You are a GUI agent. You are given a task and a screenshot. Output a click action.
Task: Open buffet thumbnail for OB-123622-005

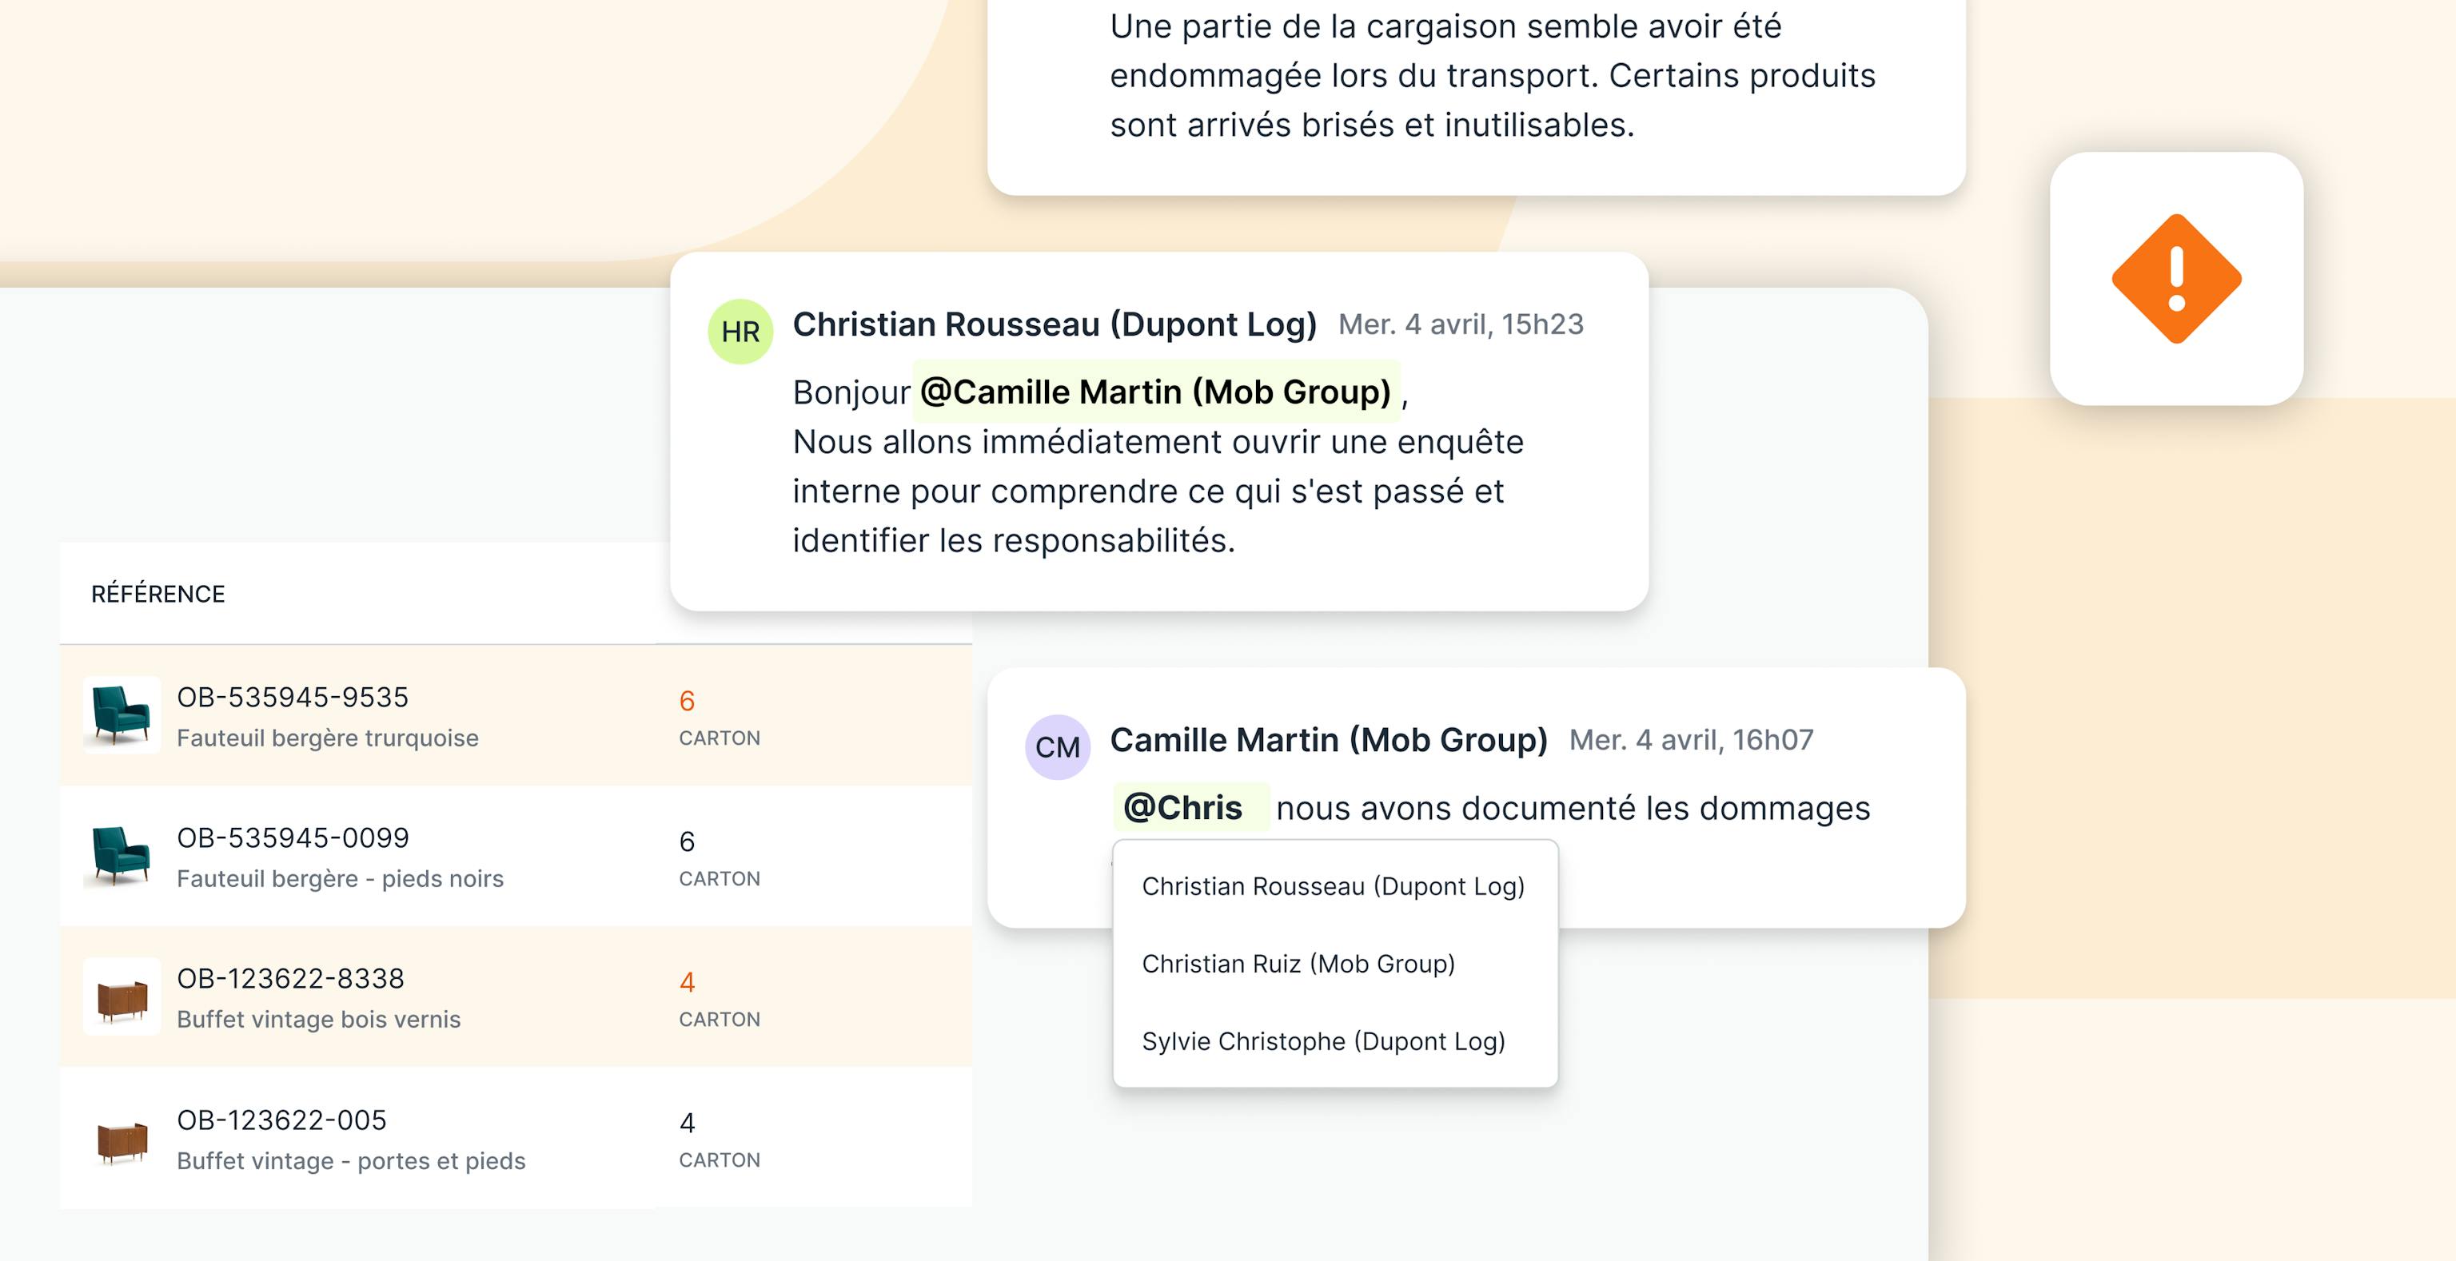coord(121,1139)
